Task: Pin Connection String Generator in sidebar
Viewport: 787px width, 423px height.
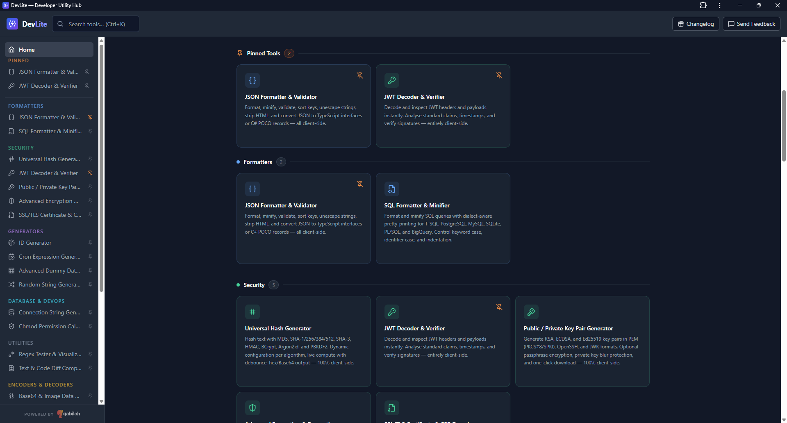Action: 90,312
